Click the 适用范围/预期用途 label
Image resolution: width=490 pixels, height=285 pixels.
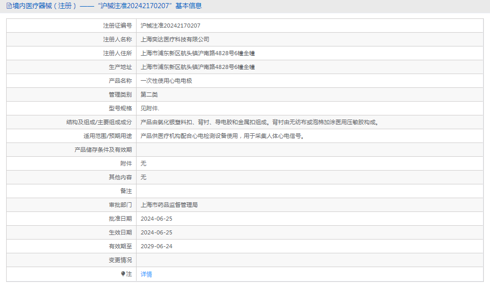pos(107,136)
